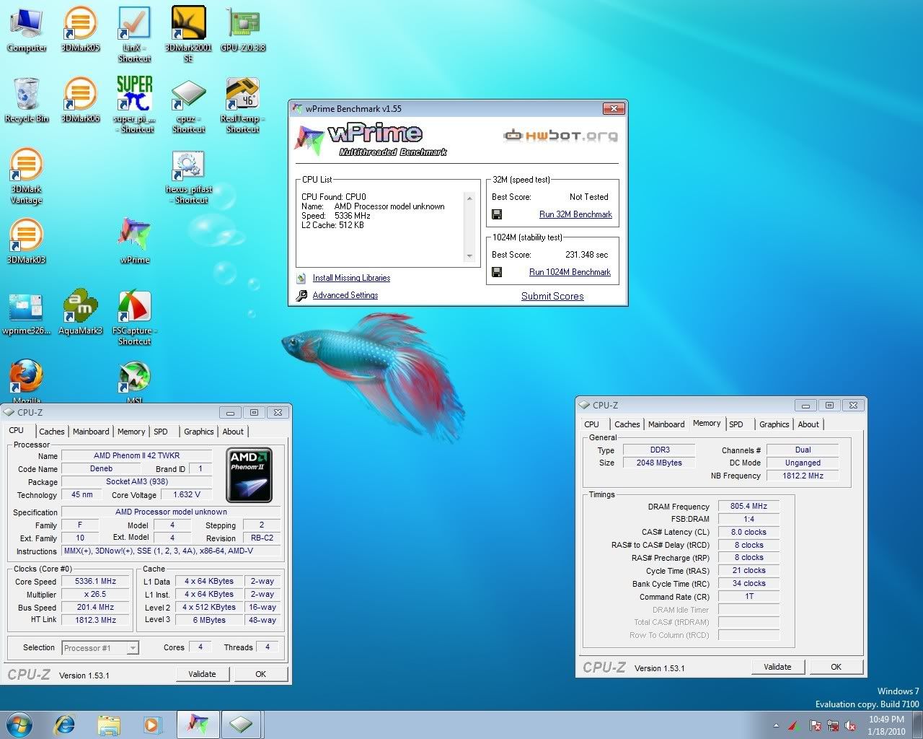Screen dimensions: 923x739
Task: Click the save icon beside Run 1024M Benchmark
Action: 497,272
